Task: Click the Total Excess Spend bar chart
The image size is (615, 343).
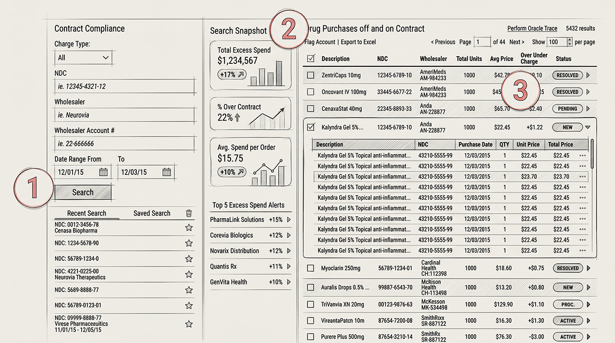Action: 266,73
